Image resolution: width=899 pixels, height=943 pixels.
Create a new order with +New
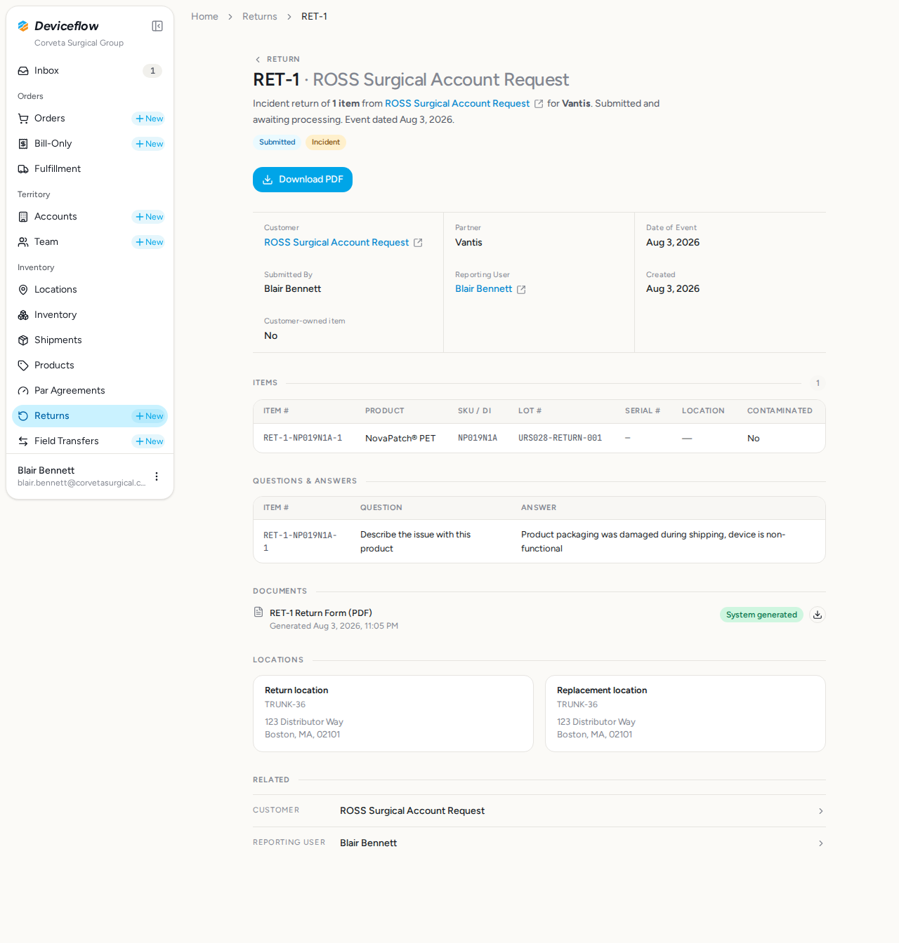[149, 119]
